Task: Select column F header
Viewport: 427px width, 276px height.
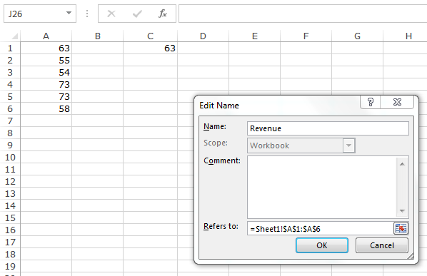Action: coord(306,36)
